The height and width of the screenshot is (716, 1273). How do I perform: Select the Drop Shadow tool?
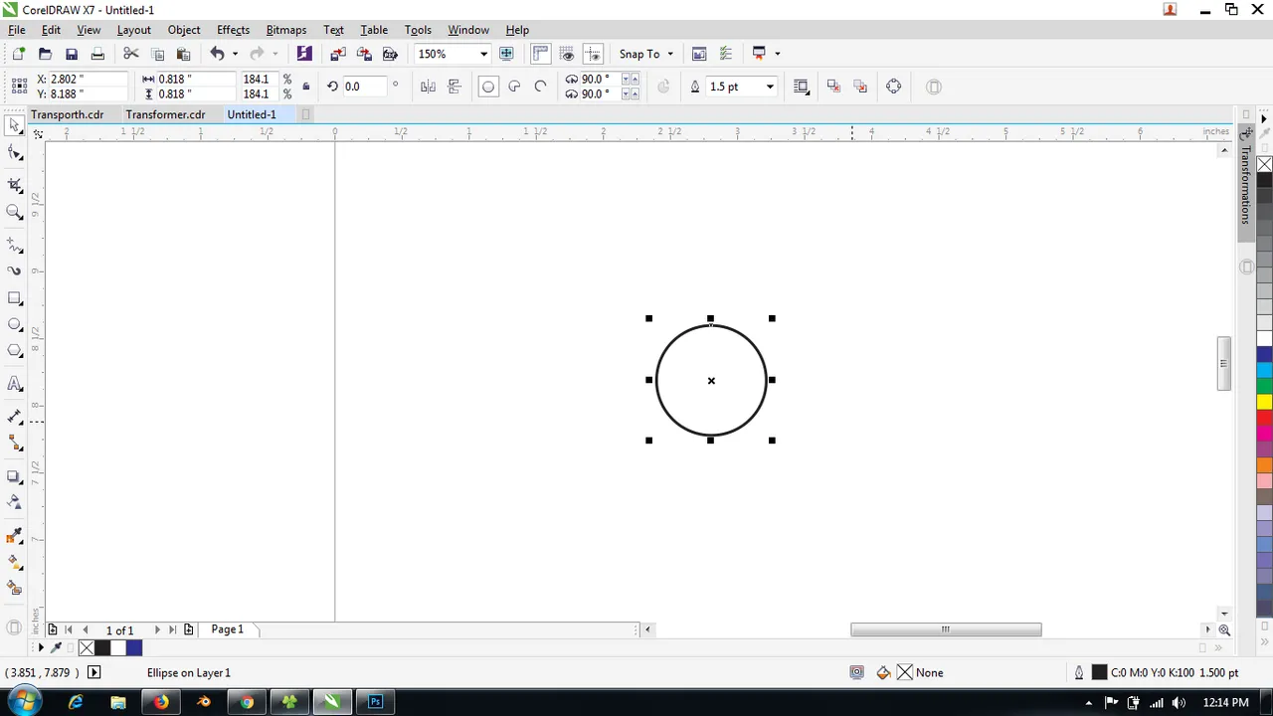coord(14,476)
